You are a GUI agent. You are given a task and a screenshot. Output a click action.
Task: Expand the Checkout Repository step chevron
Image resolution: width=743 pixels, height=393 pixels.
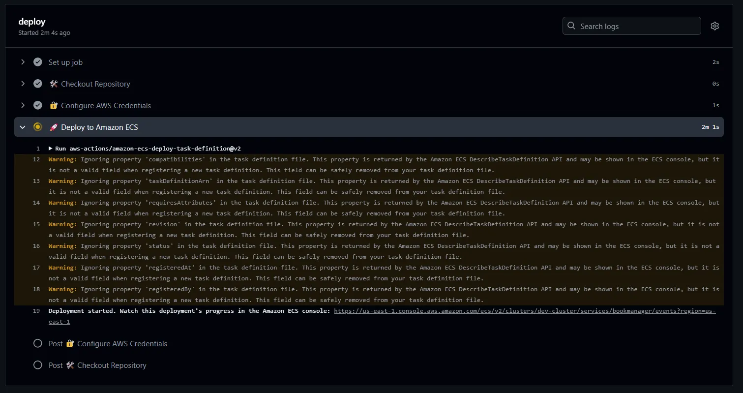pos(23,84)
